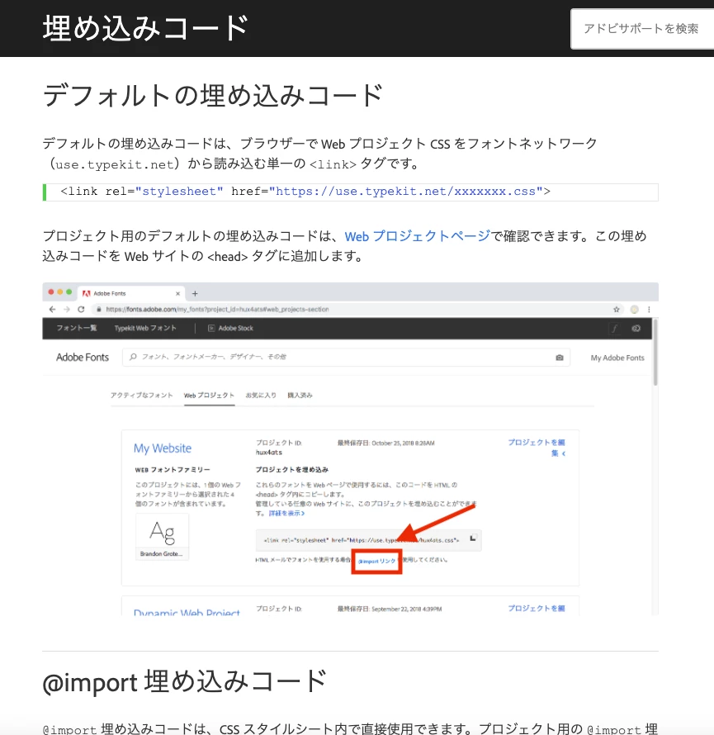Open Typekit Web フォント in the navigation bar
Screen dimensions: 714x735
(145, 328)
